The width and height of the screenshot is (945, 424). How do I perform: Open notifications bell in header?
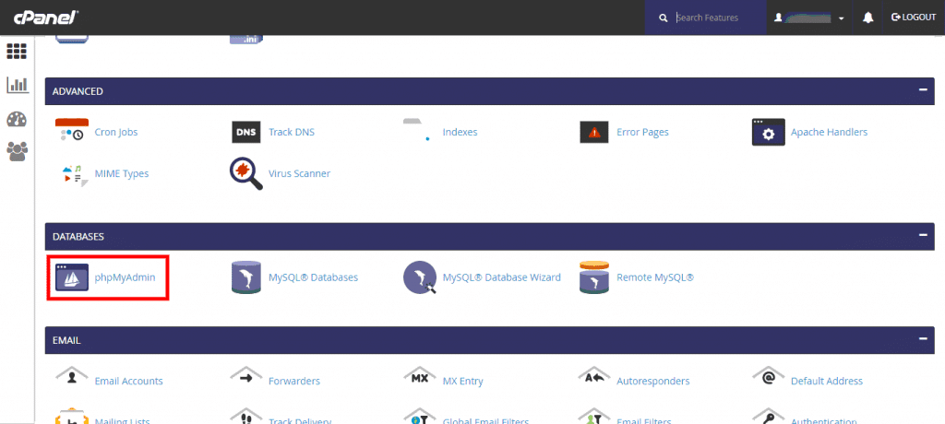(x=867, y=18)
